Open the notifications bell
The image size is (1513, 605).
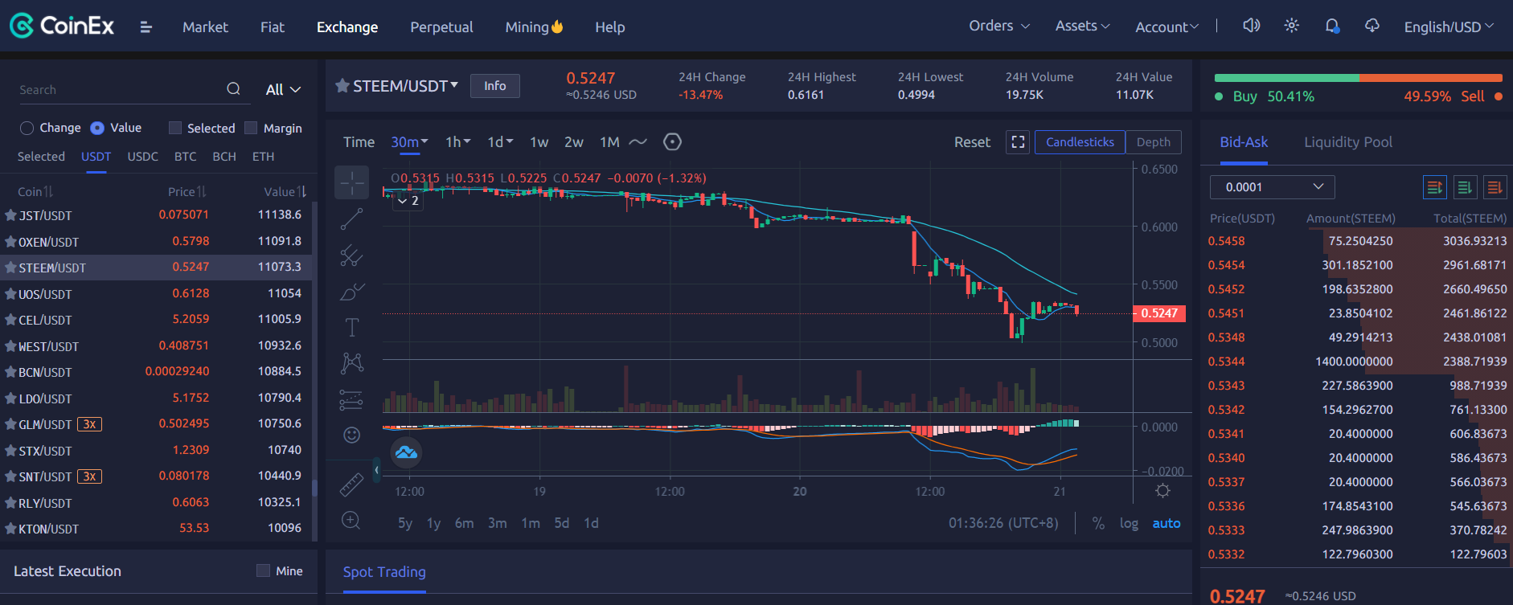coord(1332,27)
